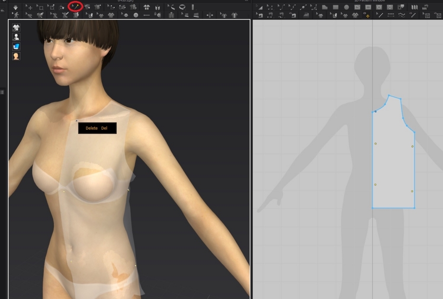
Task: Select the Circumference Measure loop tool
Action: point(182,7)
